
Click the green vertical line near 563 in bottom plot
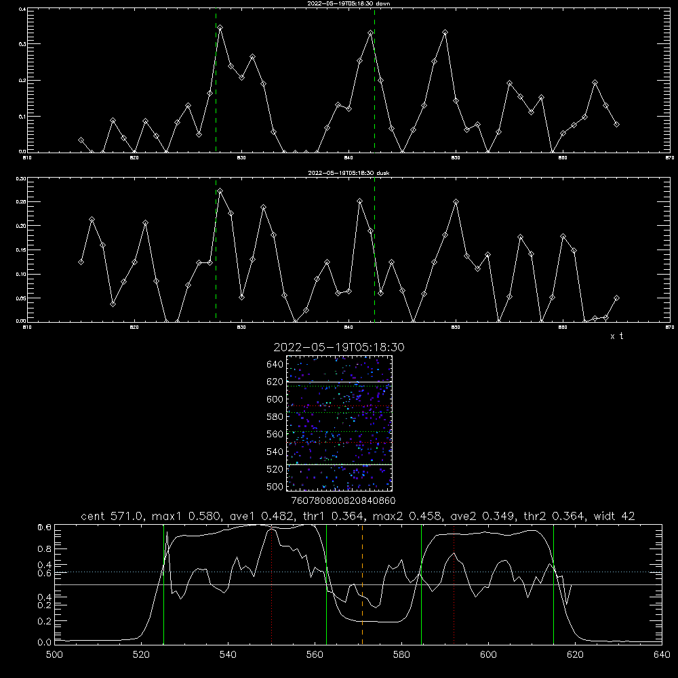click(327, 584)
